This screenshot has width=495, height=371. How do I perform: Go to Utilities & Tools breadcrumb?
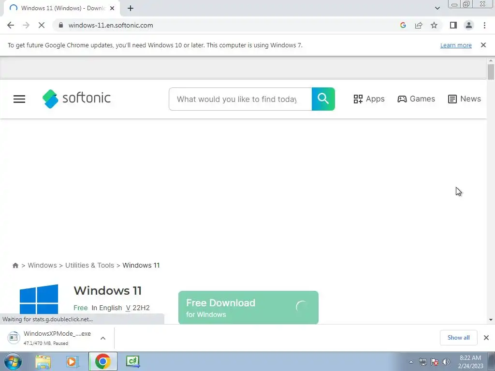(x=89, y=265)
